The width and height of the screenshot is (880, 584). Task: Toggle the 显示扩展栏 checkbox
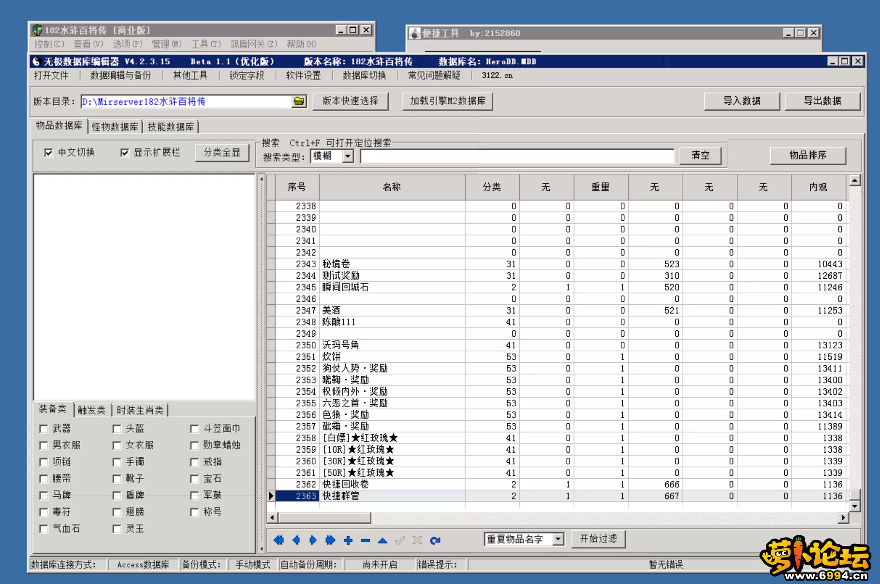tap(124, 153)
